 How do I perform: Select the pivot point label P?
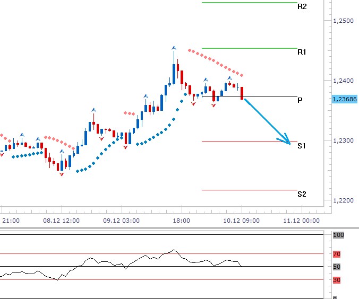pyautogui.click(x=301, y=100)
